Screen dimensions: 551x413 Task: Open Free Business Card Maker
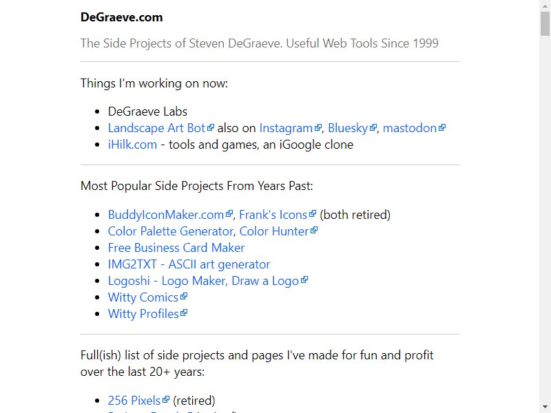click(176, 248)
